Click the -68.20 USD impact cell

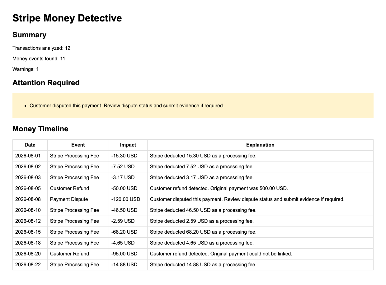(x=128, y=232)
